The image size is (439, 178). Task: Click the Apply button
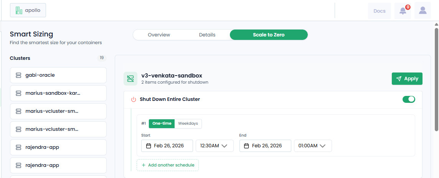(407, 79)
